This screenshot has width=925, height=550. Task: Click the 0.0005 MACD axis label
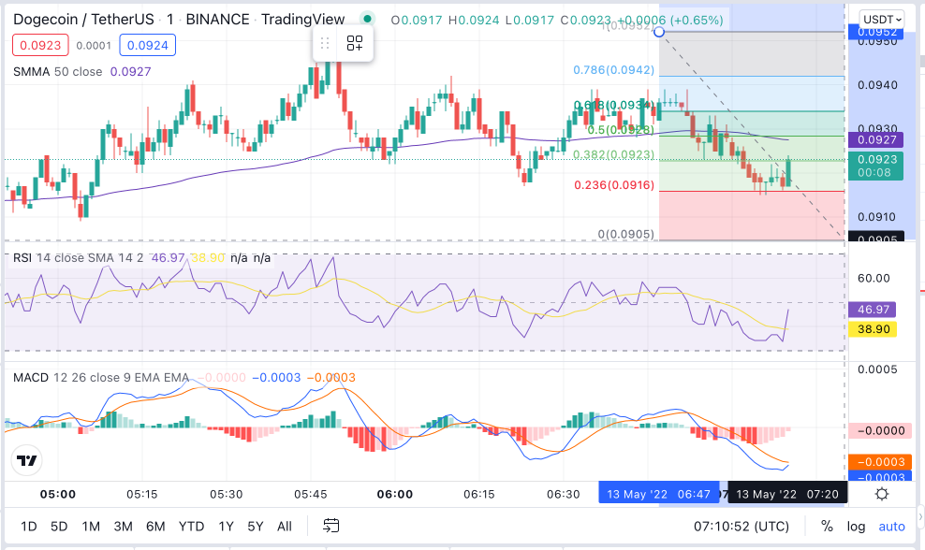pyautogui.click(x=877, y=369)
